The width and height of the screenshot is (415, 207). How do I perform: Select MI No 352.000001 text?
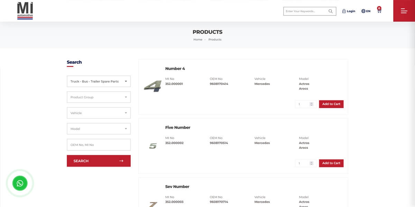(174, 84)
